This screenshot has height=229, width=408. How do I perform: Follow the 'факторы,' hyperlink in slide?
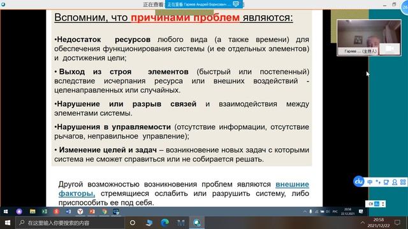click(76, 193)
